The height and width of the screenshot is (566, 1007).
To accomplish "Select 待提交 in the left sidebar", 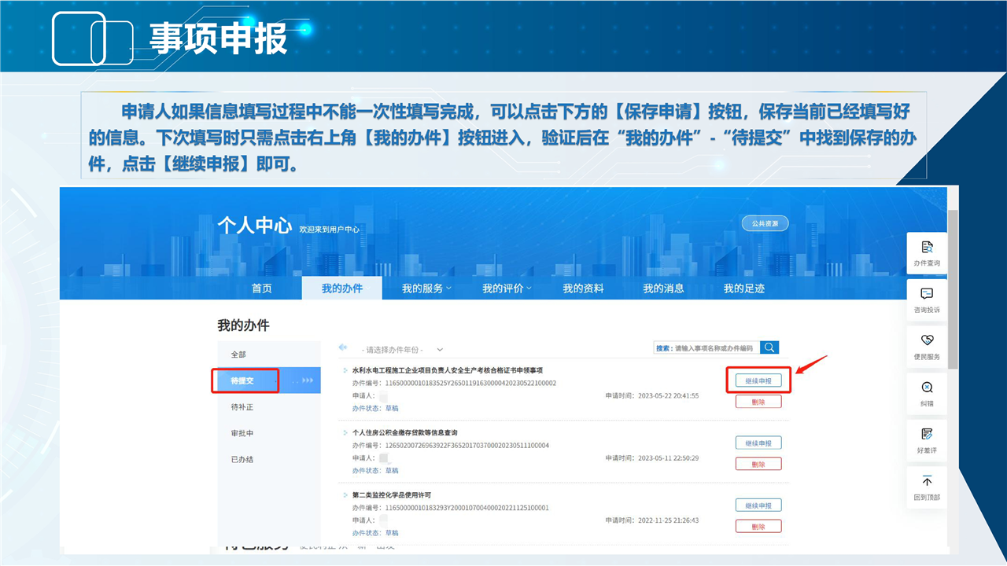I will click(243, 380).
